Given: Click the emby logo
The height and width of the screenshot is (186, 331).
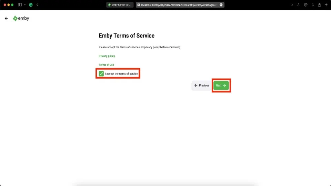Looking at the screenshot, I should [21, 19].
